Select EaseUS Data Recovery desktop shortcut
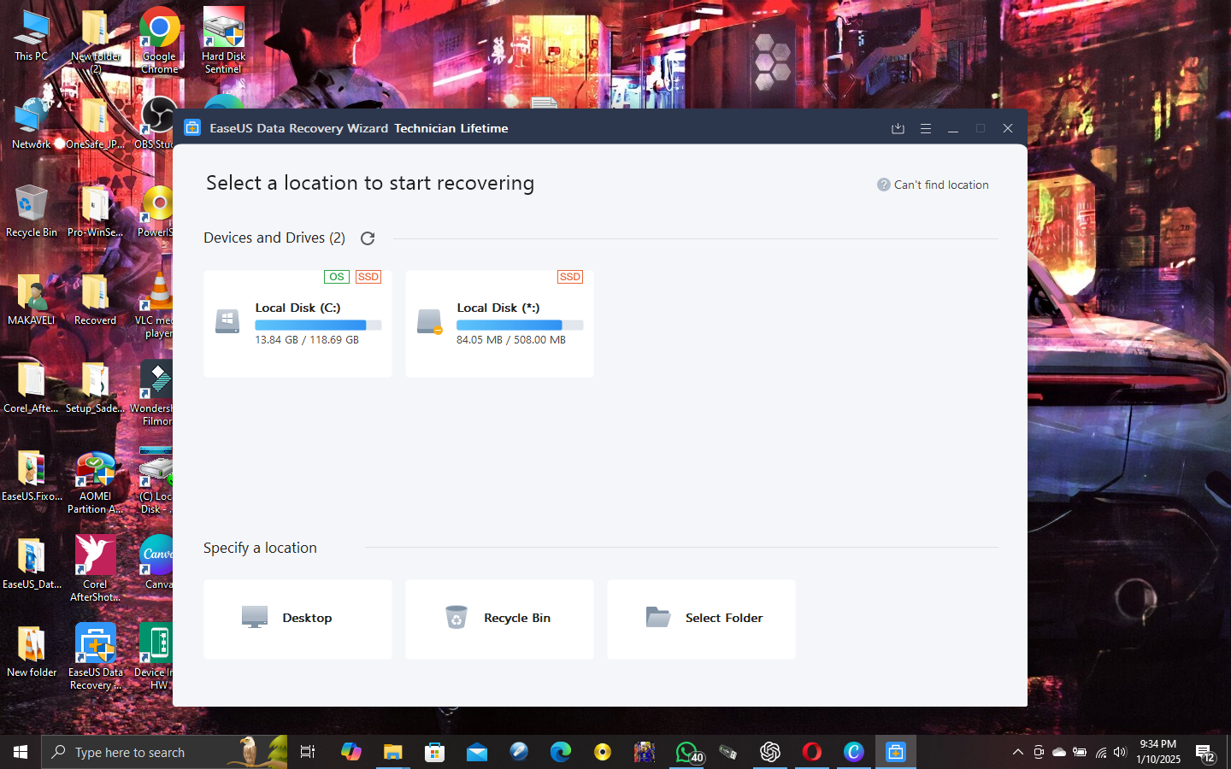 95,658
